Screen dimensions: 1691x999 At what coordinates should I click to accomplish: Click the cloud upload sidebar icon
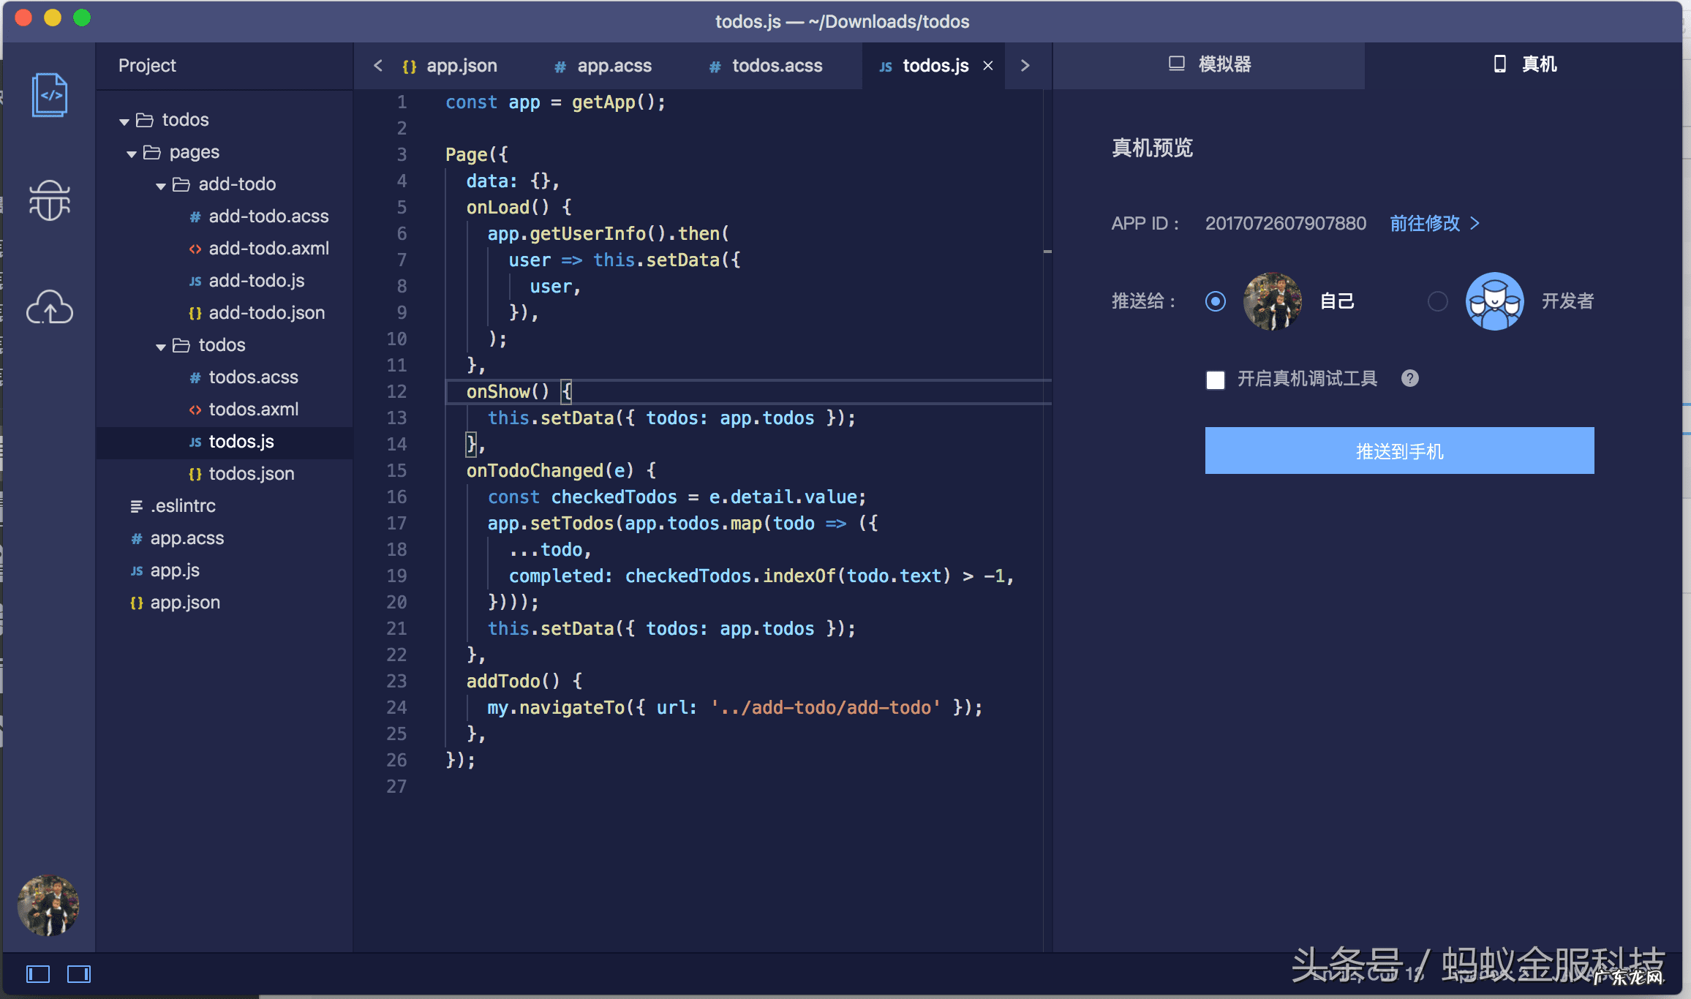50,307
